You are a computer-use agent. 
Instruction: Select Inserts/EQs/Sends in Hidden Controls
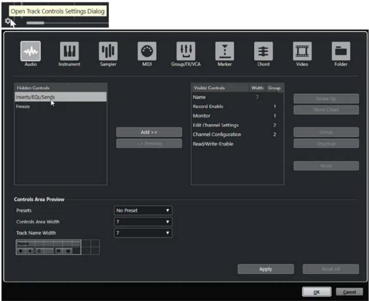click(x=60, y=97)
